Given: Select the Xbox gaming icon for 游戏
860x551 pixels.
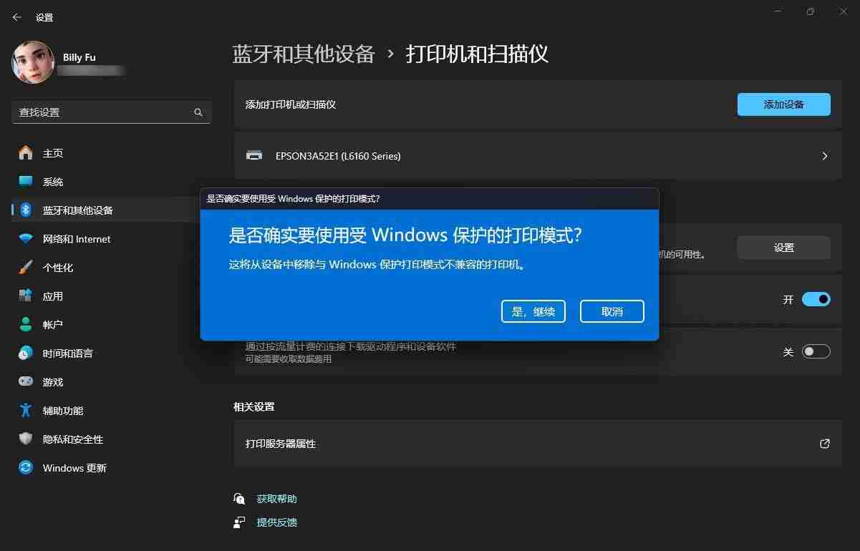Looking at the screenshot, I should pyautogui.click(x=28, y=381).
